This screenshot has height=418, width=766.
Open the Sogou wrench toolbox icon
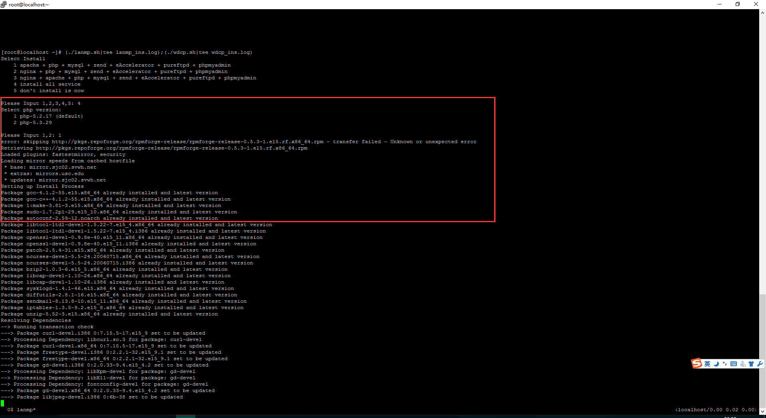[x=760, y=364]
